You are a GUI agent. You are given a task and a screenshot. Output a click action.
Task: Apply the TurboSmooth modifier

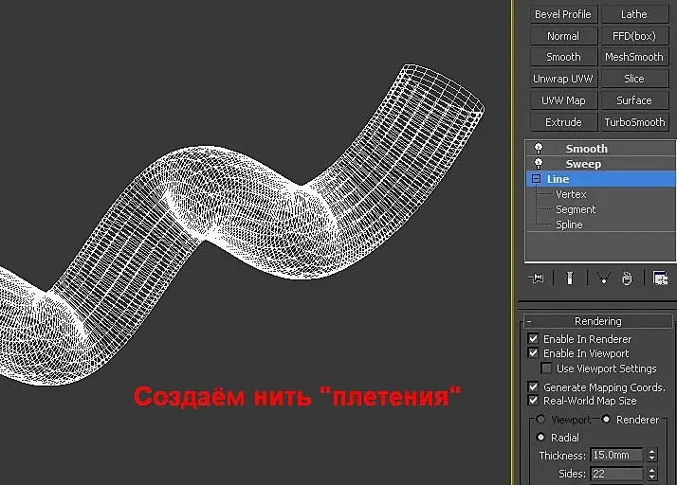click(634, 122)
